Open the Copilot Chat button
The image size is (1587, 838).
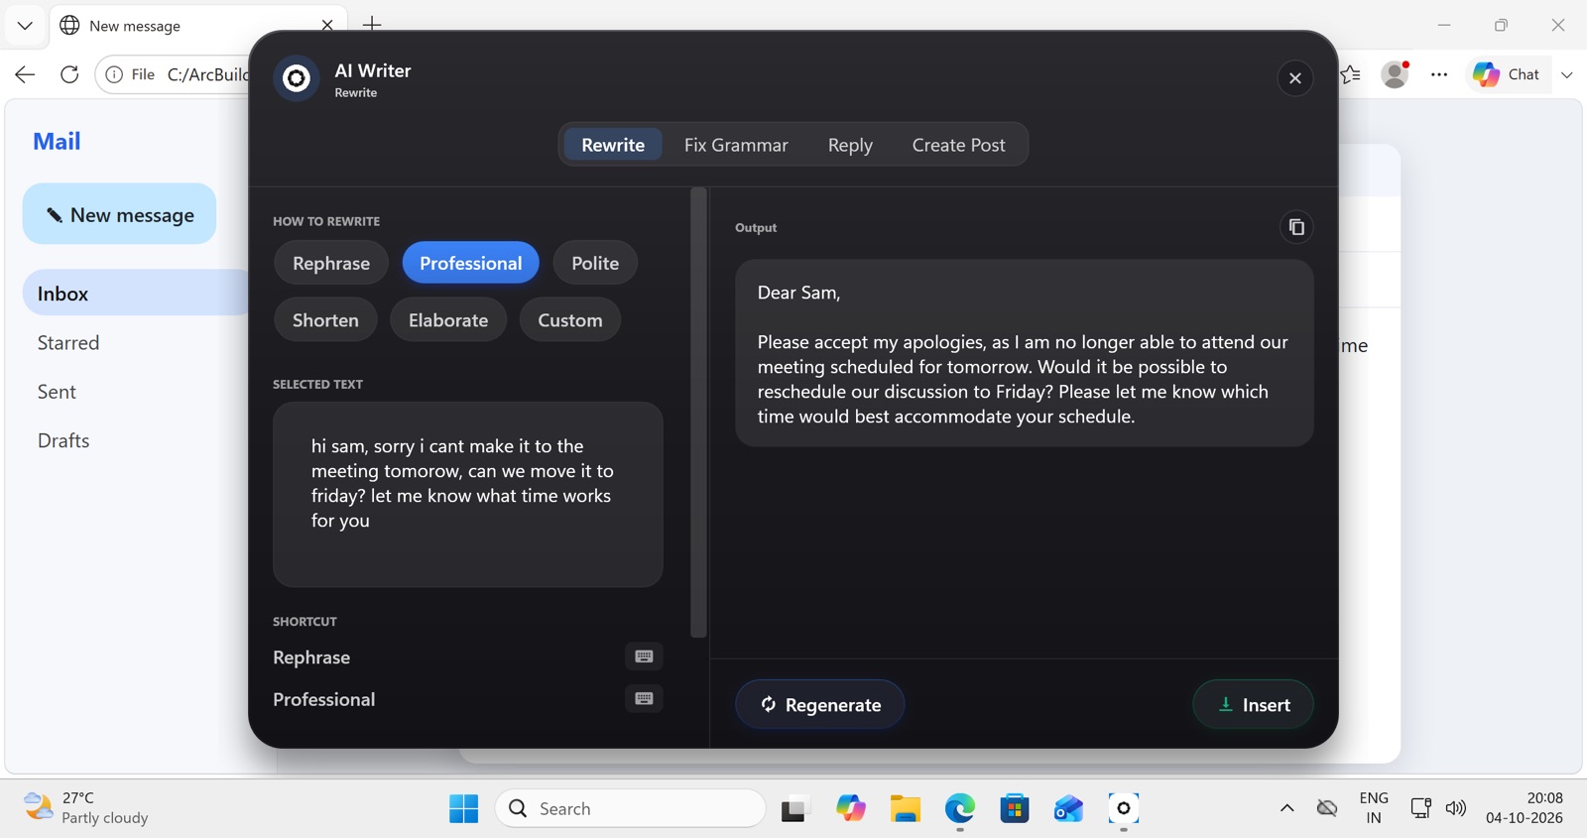(1507, 74)
